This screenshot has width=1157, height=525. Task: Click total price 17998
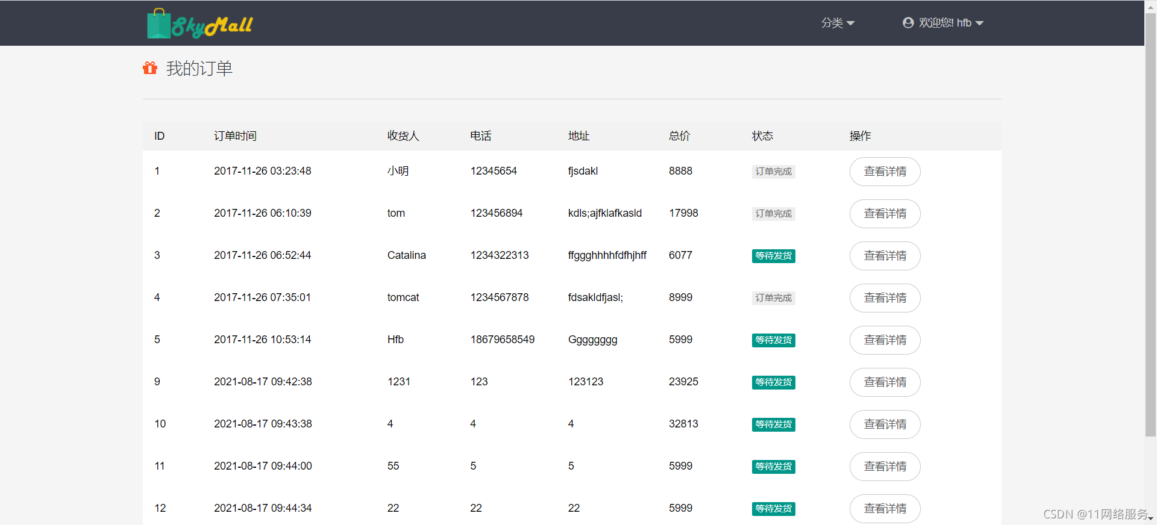[x=684, y=213]
